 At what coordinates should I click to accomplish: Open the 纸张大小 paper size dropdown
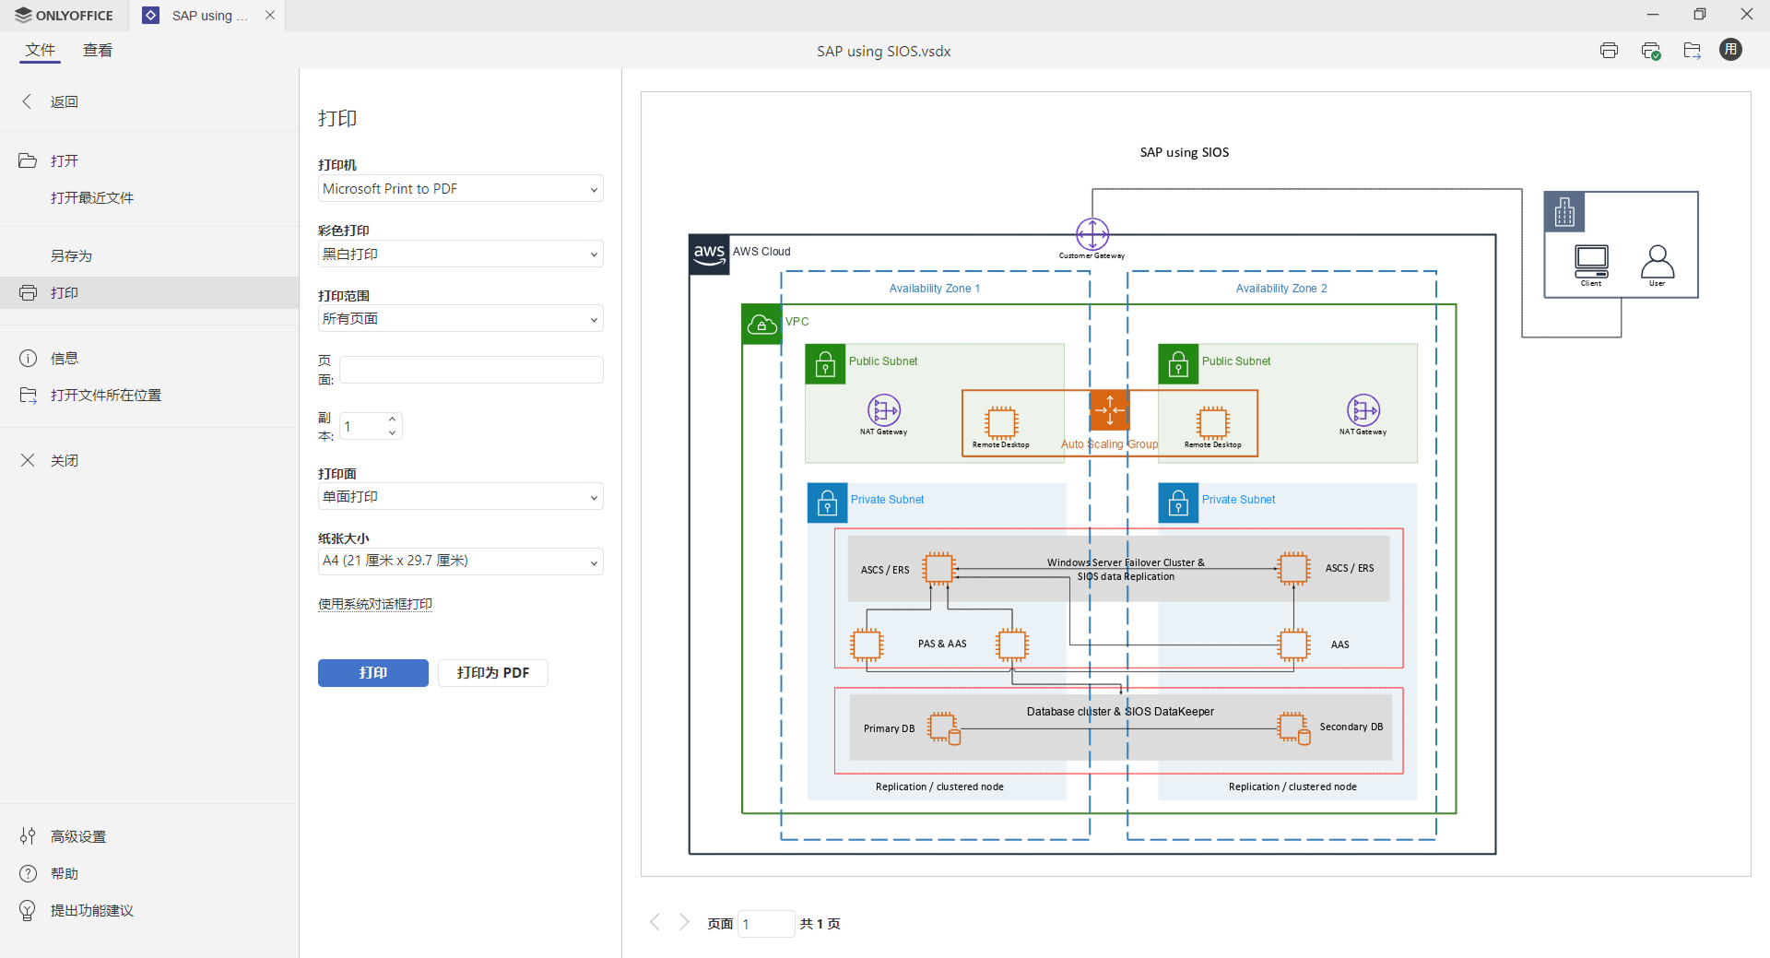pos(460,562)
